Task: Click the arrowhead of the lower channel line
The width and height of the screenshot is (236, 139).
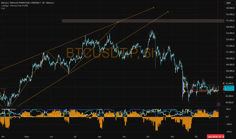Action: [x=168, y=12]
